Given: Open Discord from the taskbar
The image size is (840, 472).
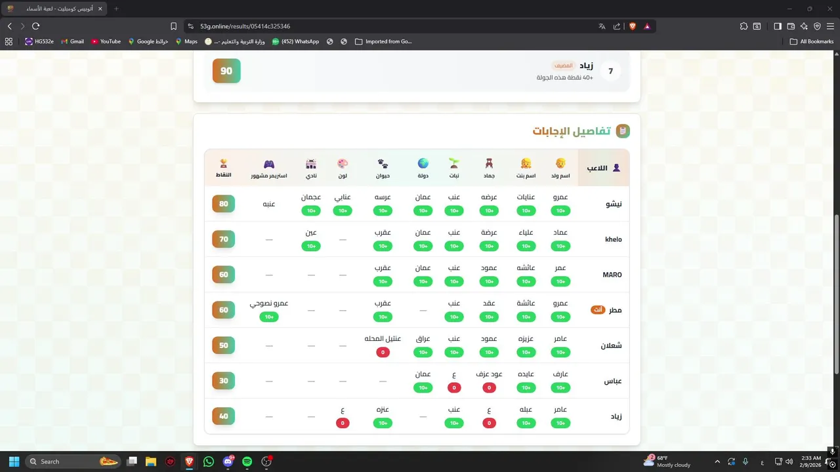Looking at the screenshot, I should coord(228,462).
